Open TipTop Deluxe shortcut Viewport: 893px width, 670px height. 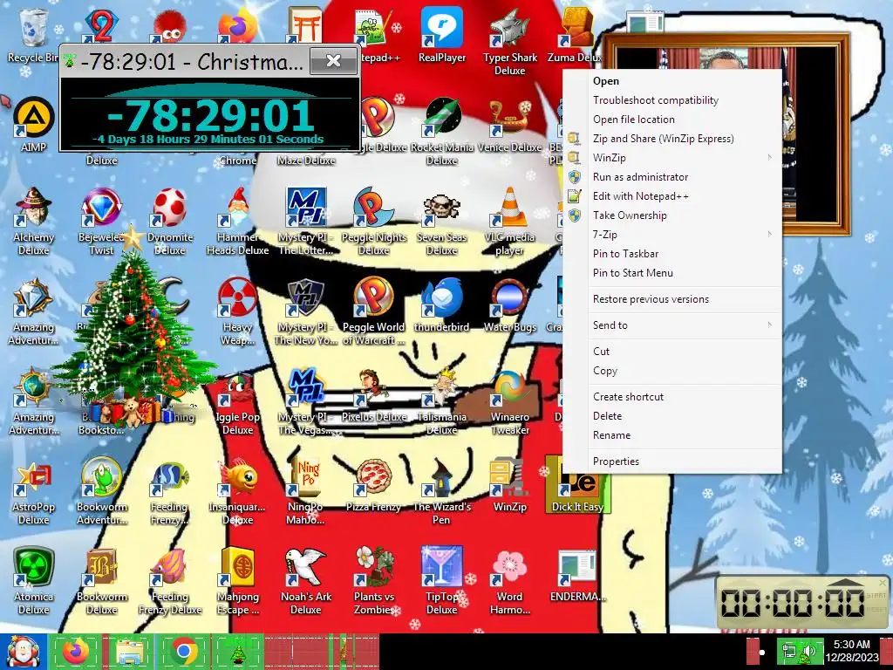coord(442,581)
